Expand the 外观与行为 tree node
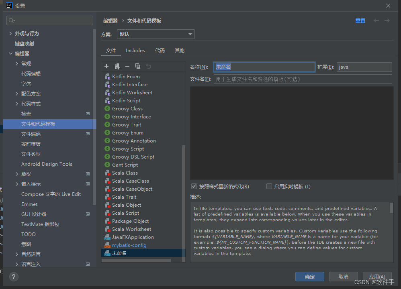Viewport: 401px width, 289px height. [x=10, y=34]
